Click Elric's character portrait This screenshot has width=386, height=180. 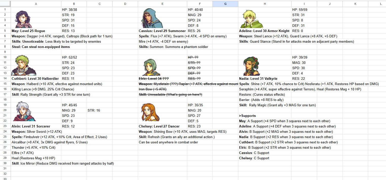click(151, 67)
